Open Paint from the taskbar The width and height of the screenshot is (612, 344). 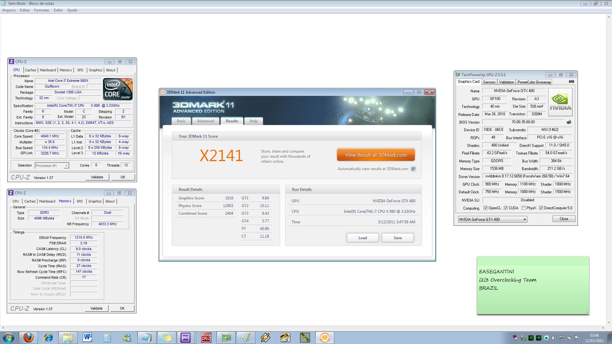246,337
